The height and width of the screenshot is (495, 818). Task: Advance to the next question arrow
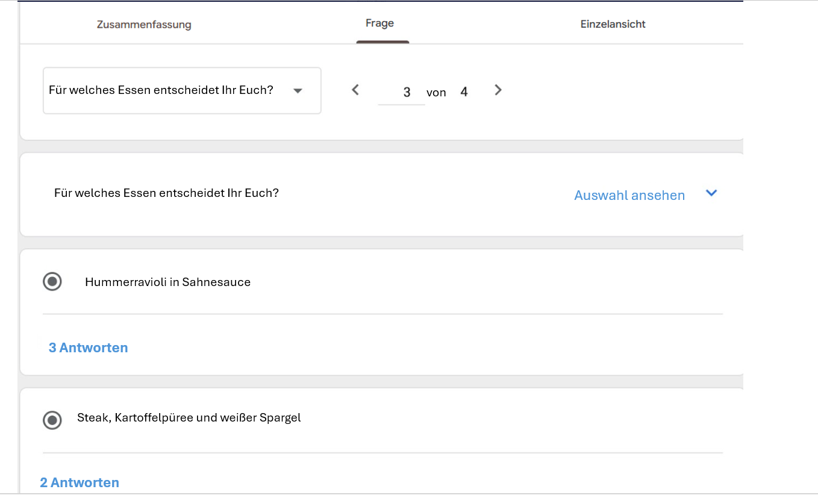tap(498, 90)
